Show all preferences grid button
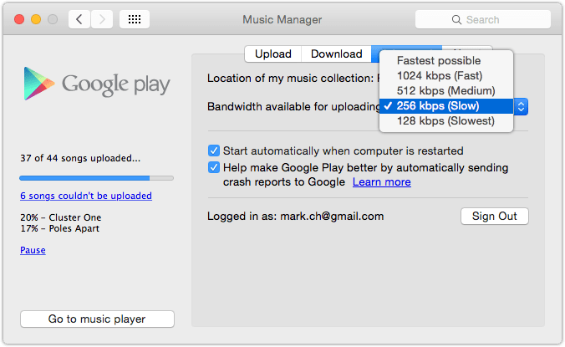Image resolution: width=565 pixels, height=347 pixels. click(135, 19)
